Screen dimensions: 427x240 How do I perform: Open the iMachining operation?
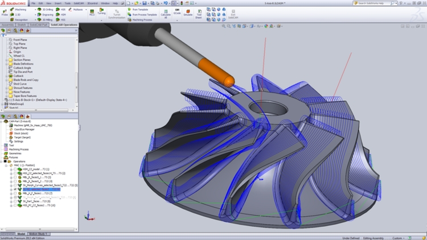point(18,10)
